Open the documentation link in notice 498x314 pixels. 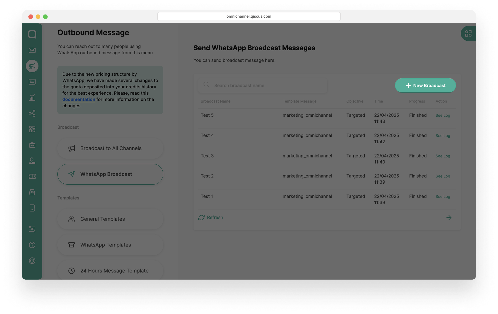(79, 99)
